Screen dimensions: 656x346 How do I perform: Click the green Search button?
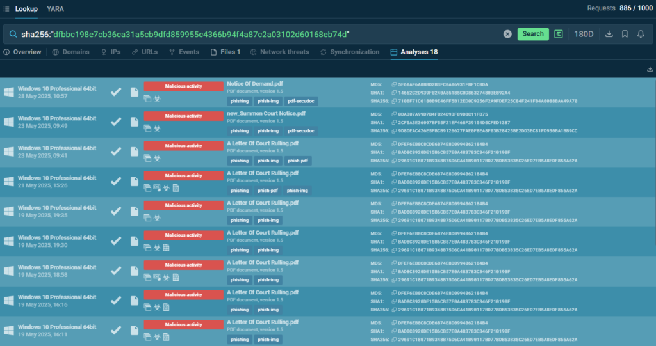(x=532, y=34)
